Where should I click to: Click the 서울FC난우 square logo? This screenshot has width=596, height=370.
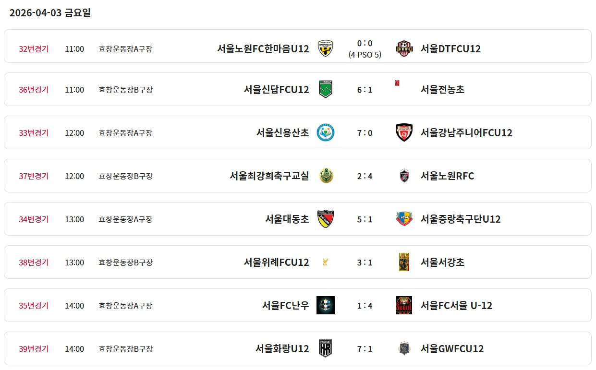click(x=326, y=305)
